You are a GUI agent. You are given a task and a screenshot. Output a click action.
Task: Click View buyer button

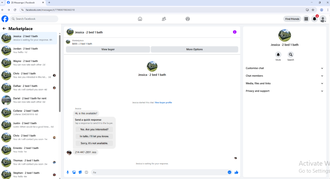108,49
